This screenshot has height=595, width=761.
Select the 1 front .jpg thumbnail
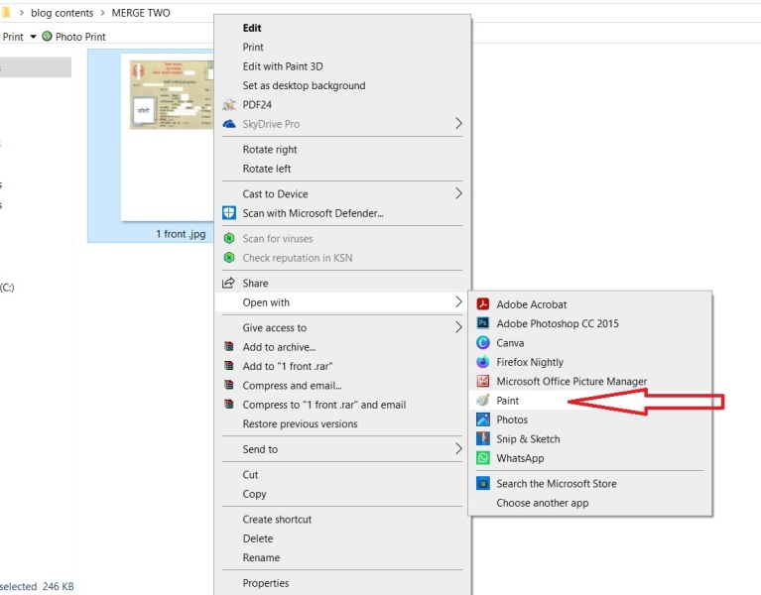(x=169, y=139)
